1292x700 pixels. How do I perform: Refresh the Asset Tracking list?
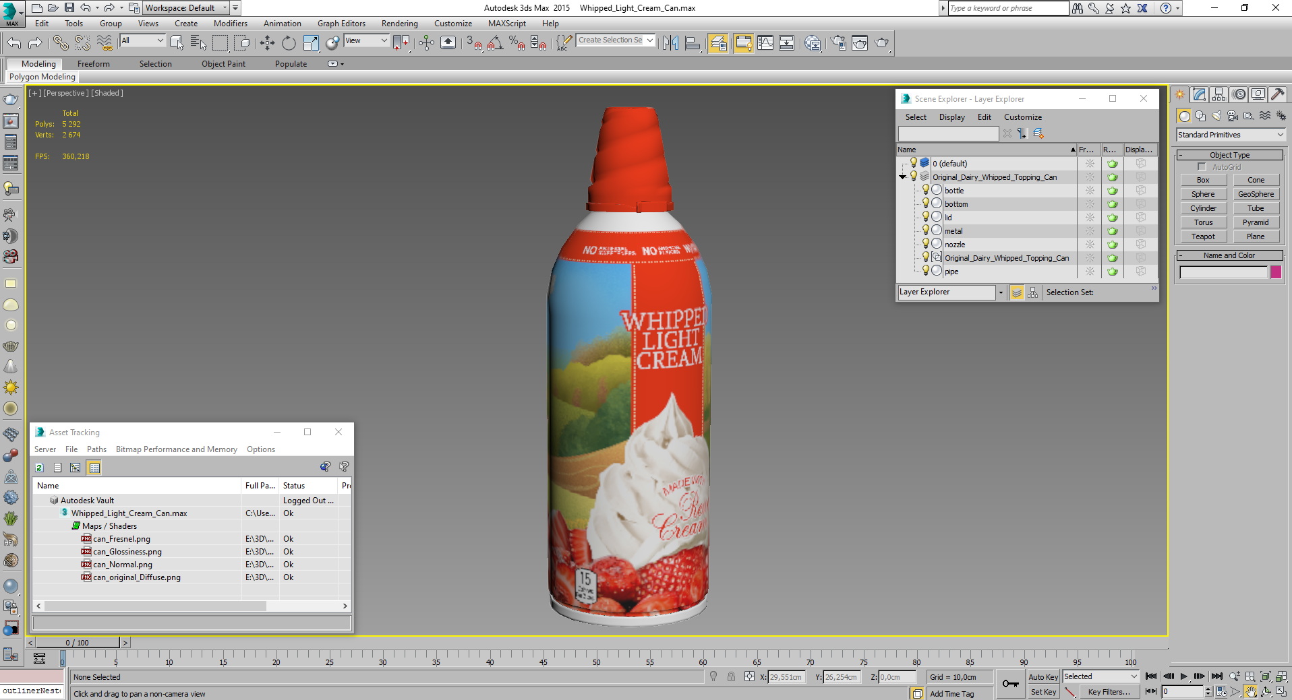coord(40,468)
